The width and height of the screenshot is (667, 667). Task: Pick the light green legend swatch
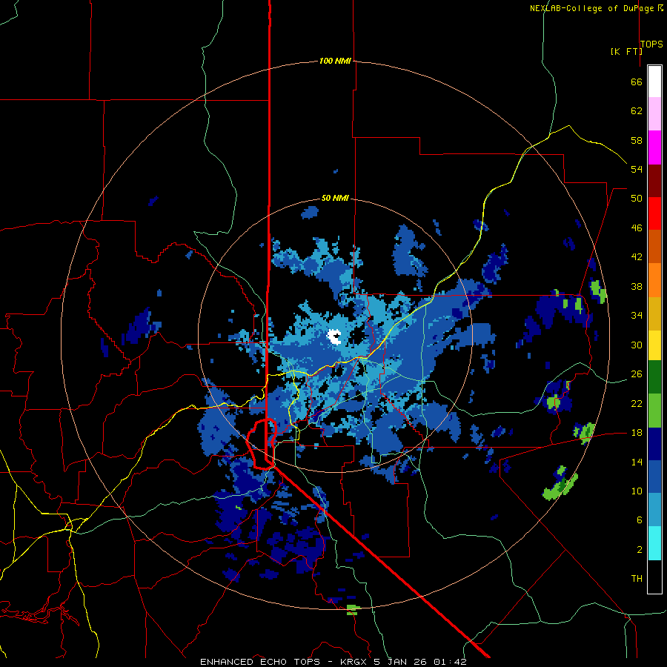click(x=654, y=411)
